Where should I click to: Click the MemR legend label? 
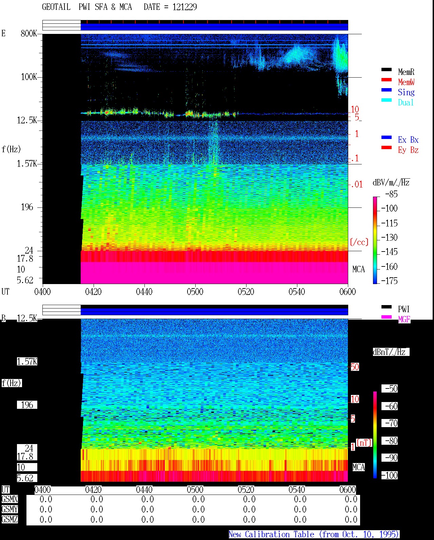[x=406, y=72]
